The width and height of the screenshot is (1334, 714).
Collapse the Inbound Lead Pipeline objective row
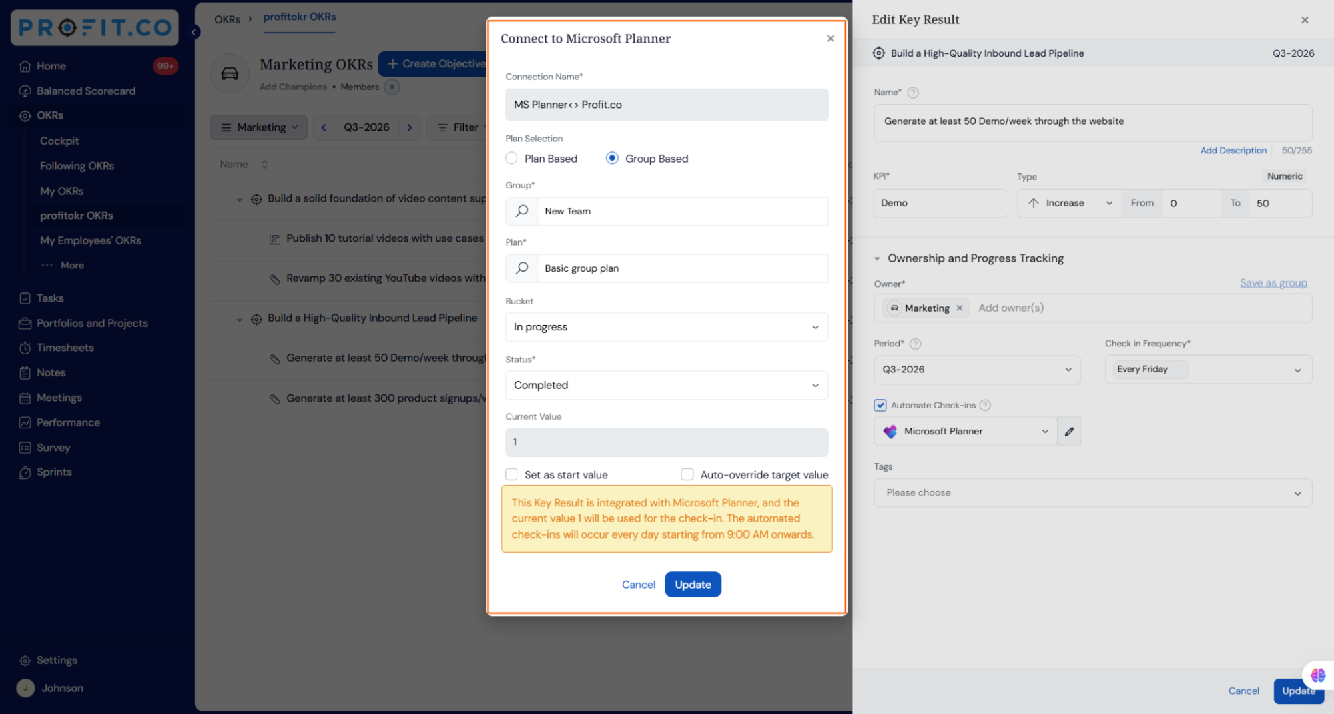pos(239,319)
